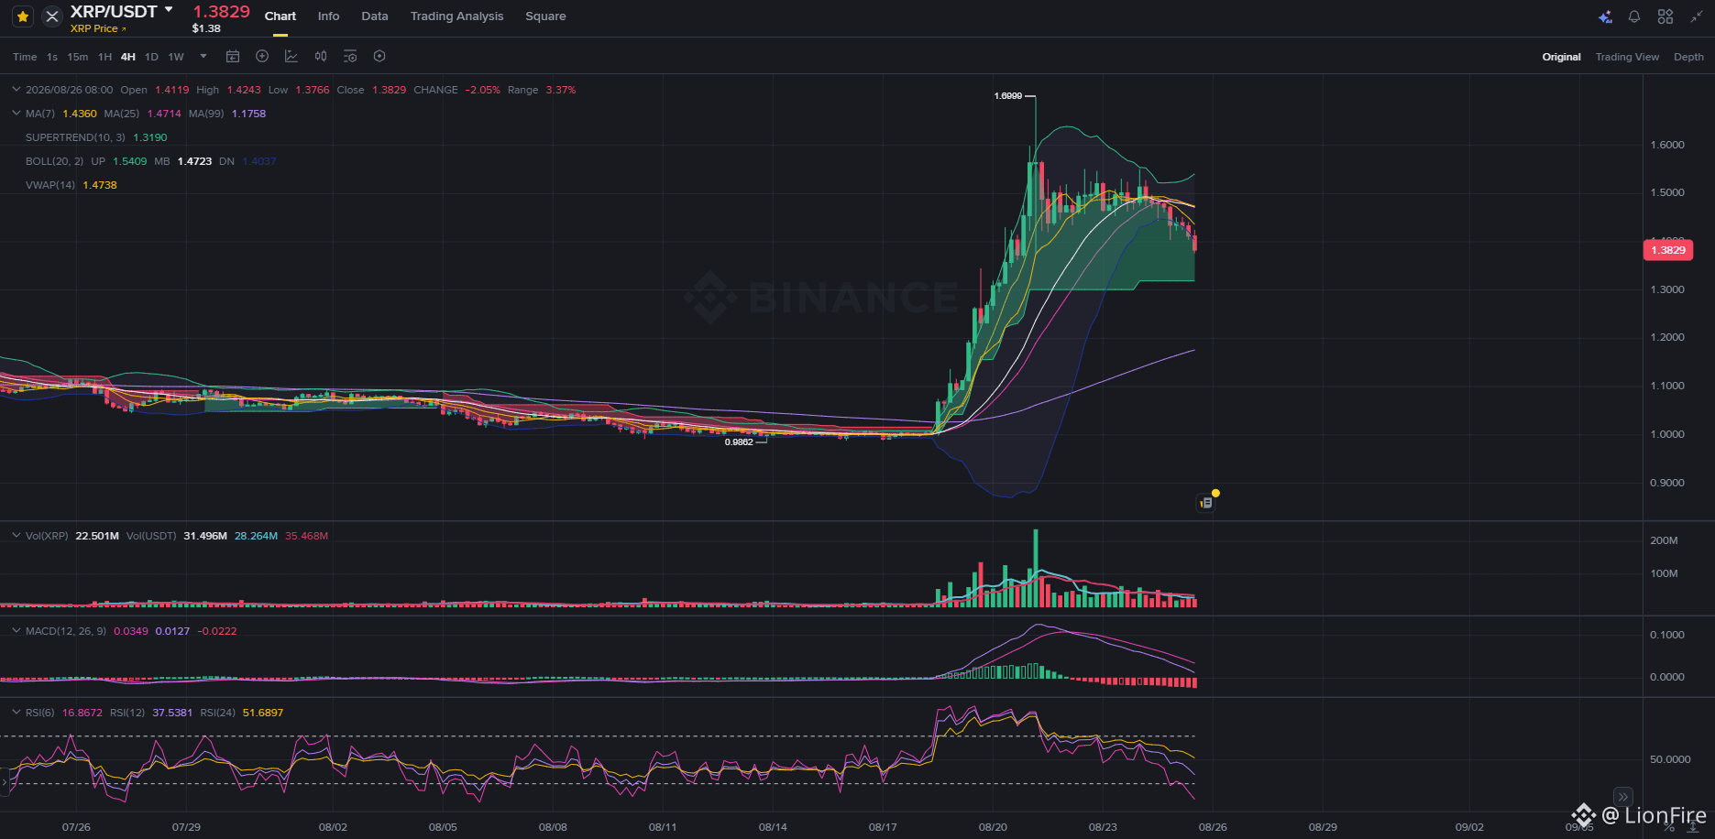Open the go-to-date calendar icon
The height and width of the screenshot is (839, 1715).
tap(233, 57)
